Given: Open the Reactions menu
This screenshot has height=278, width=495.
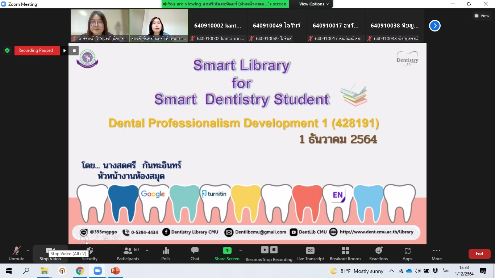Looking at the screenshot, I should 378,253.
